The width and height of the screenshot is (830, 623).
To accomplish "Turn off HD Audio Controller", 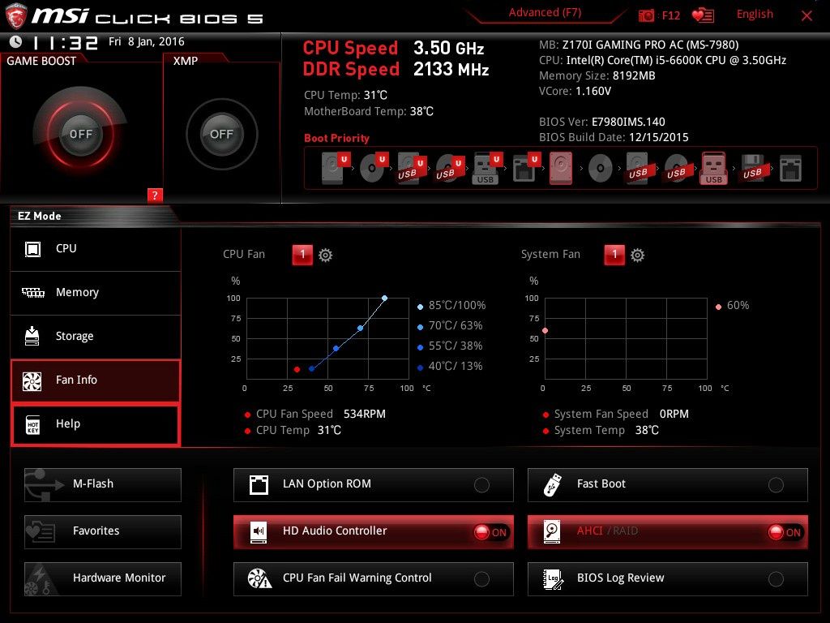I will 373,531.
